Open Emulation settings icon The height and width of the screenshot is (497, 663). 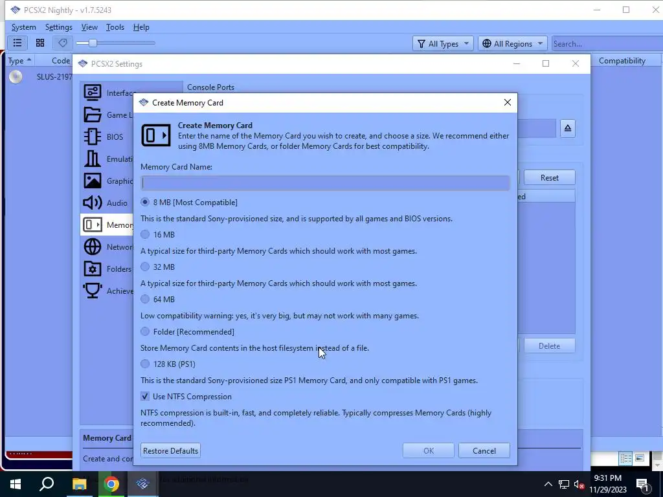tap(92, 159)
